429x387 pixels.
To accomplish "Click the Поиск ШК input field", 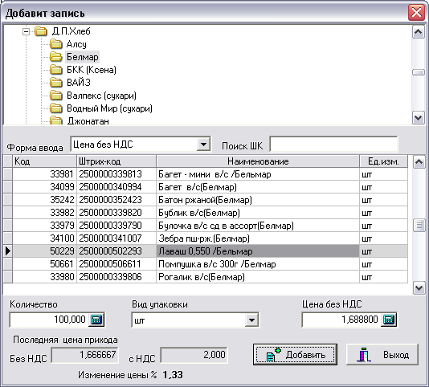I will 333,145.
